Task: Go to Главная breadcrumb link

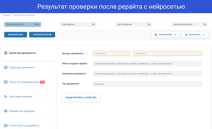Action: coord(7,15)
